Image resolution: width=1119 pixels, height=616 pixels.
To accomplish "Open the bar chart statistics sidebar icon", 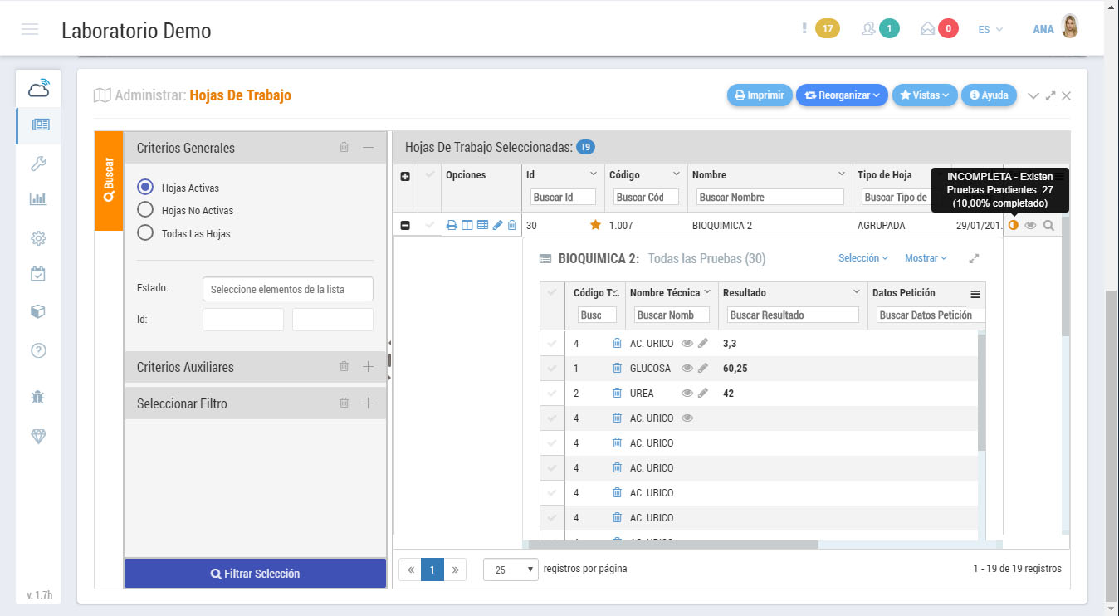I will point(38,199).
